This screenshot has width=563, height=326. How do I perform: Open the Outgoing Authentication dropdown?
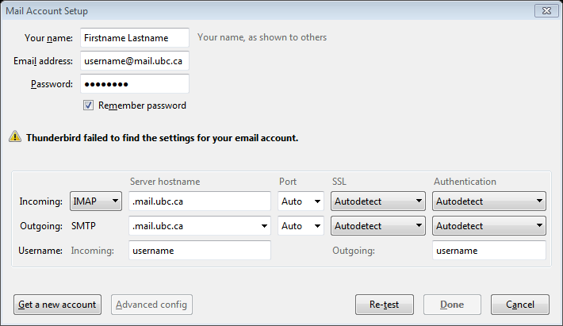tap(489, 226)
